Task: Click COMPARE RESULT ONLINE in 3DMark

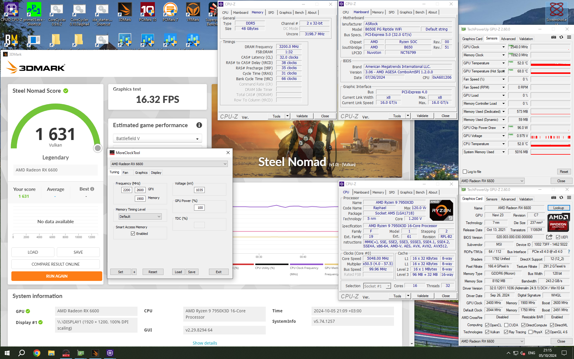Action: (56, 264)
